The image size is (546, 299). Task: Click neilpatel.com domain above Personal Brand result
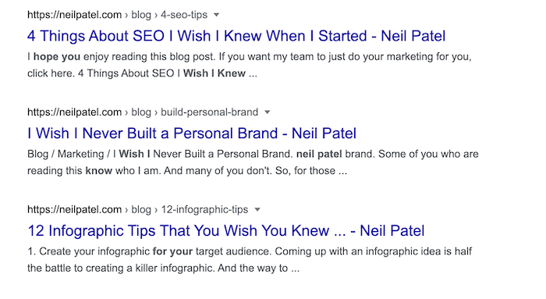click(75, 112)
